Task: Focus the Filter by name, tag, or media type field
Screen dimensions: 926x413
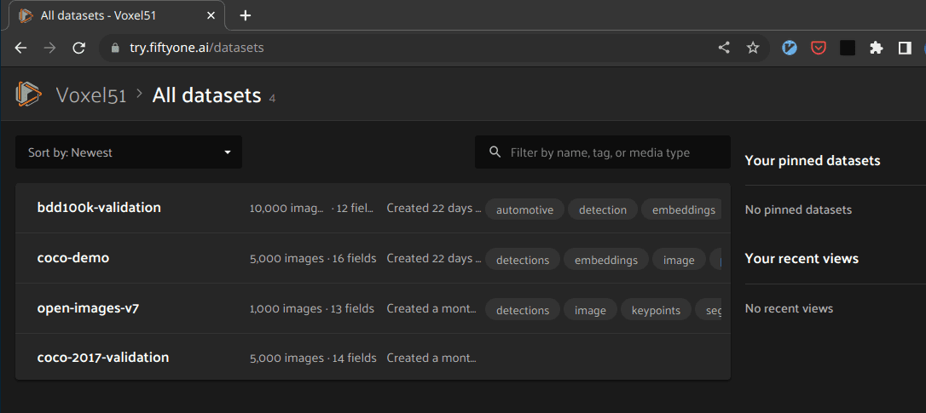Action: [x=602, y=152]
